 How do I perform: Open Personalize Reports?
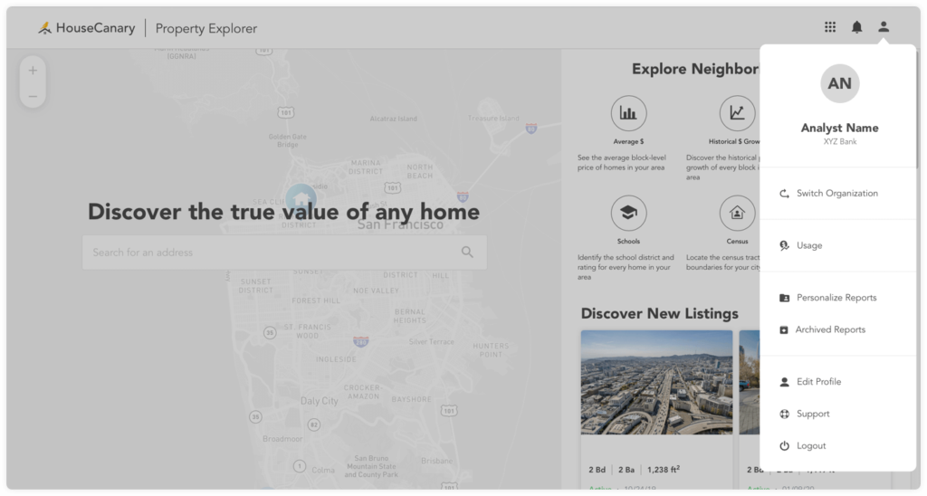click(836, 298)
